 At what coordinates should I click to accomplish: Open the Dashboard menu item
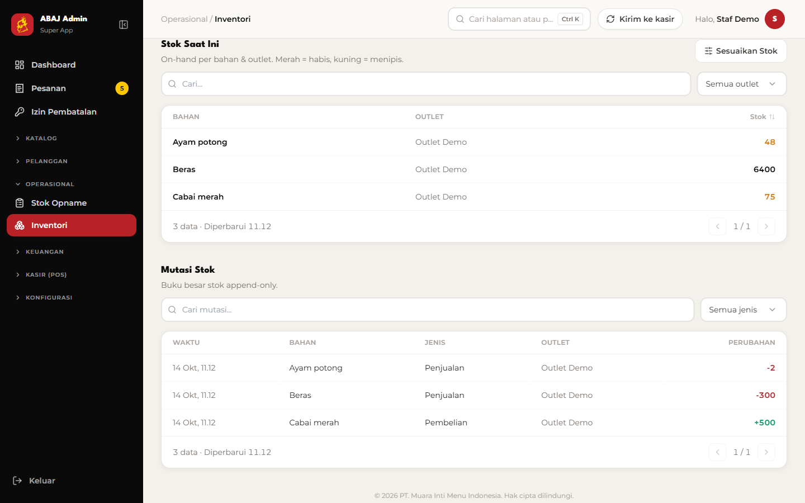coord(72,65)
